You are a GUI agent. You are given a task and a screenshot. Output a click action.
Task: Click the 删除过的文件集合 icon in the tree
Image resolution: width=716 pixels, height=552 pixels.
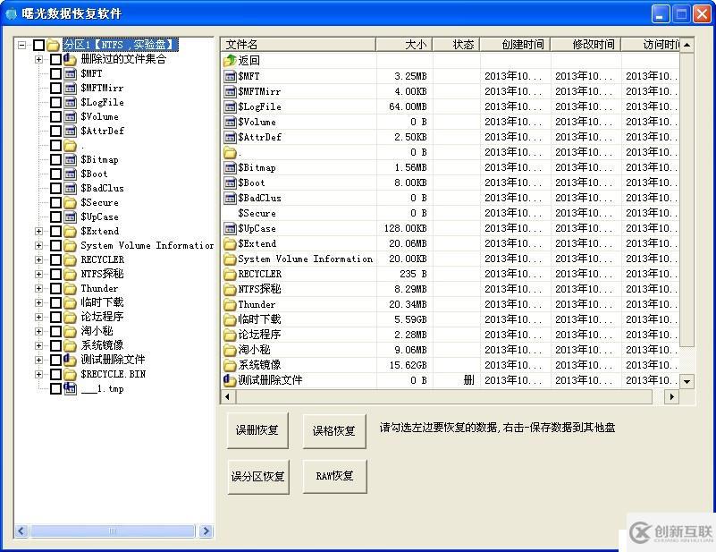[x=70, y=59]
